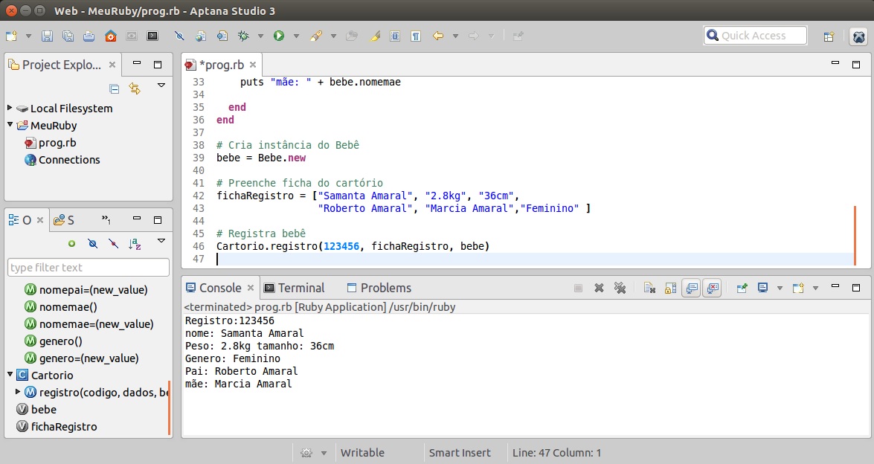Viewport: 874px width, 464px height.
Task: Click the Print icon in the toolbar
Action: [89, 36]
